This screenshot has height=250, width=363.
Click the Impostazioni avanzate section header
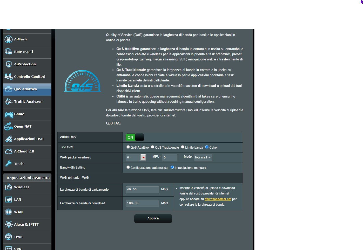click(x=28, y=178)
